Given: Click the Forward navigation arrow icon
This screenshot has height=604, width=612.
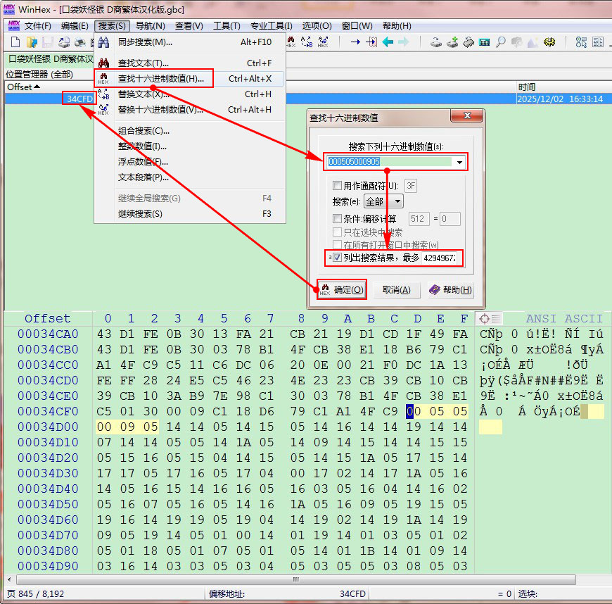Looking at the screenshot, I should pyautogui.click(x=404, y=42).
